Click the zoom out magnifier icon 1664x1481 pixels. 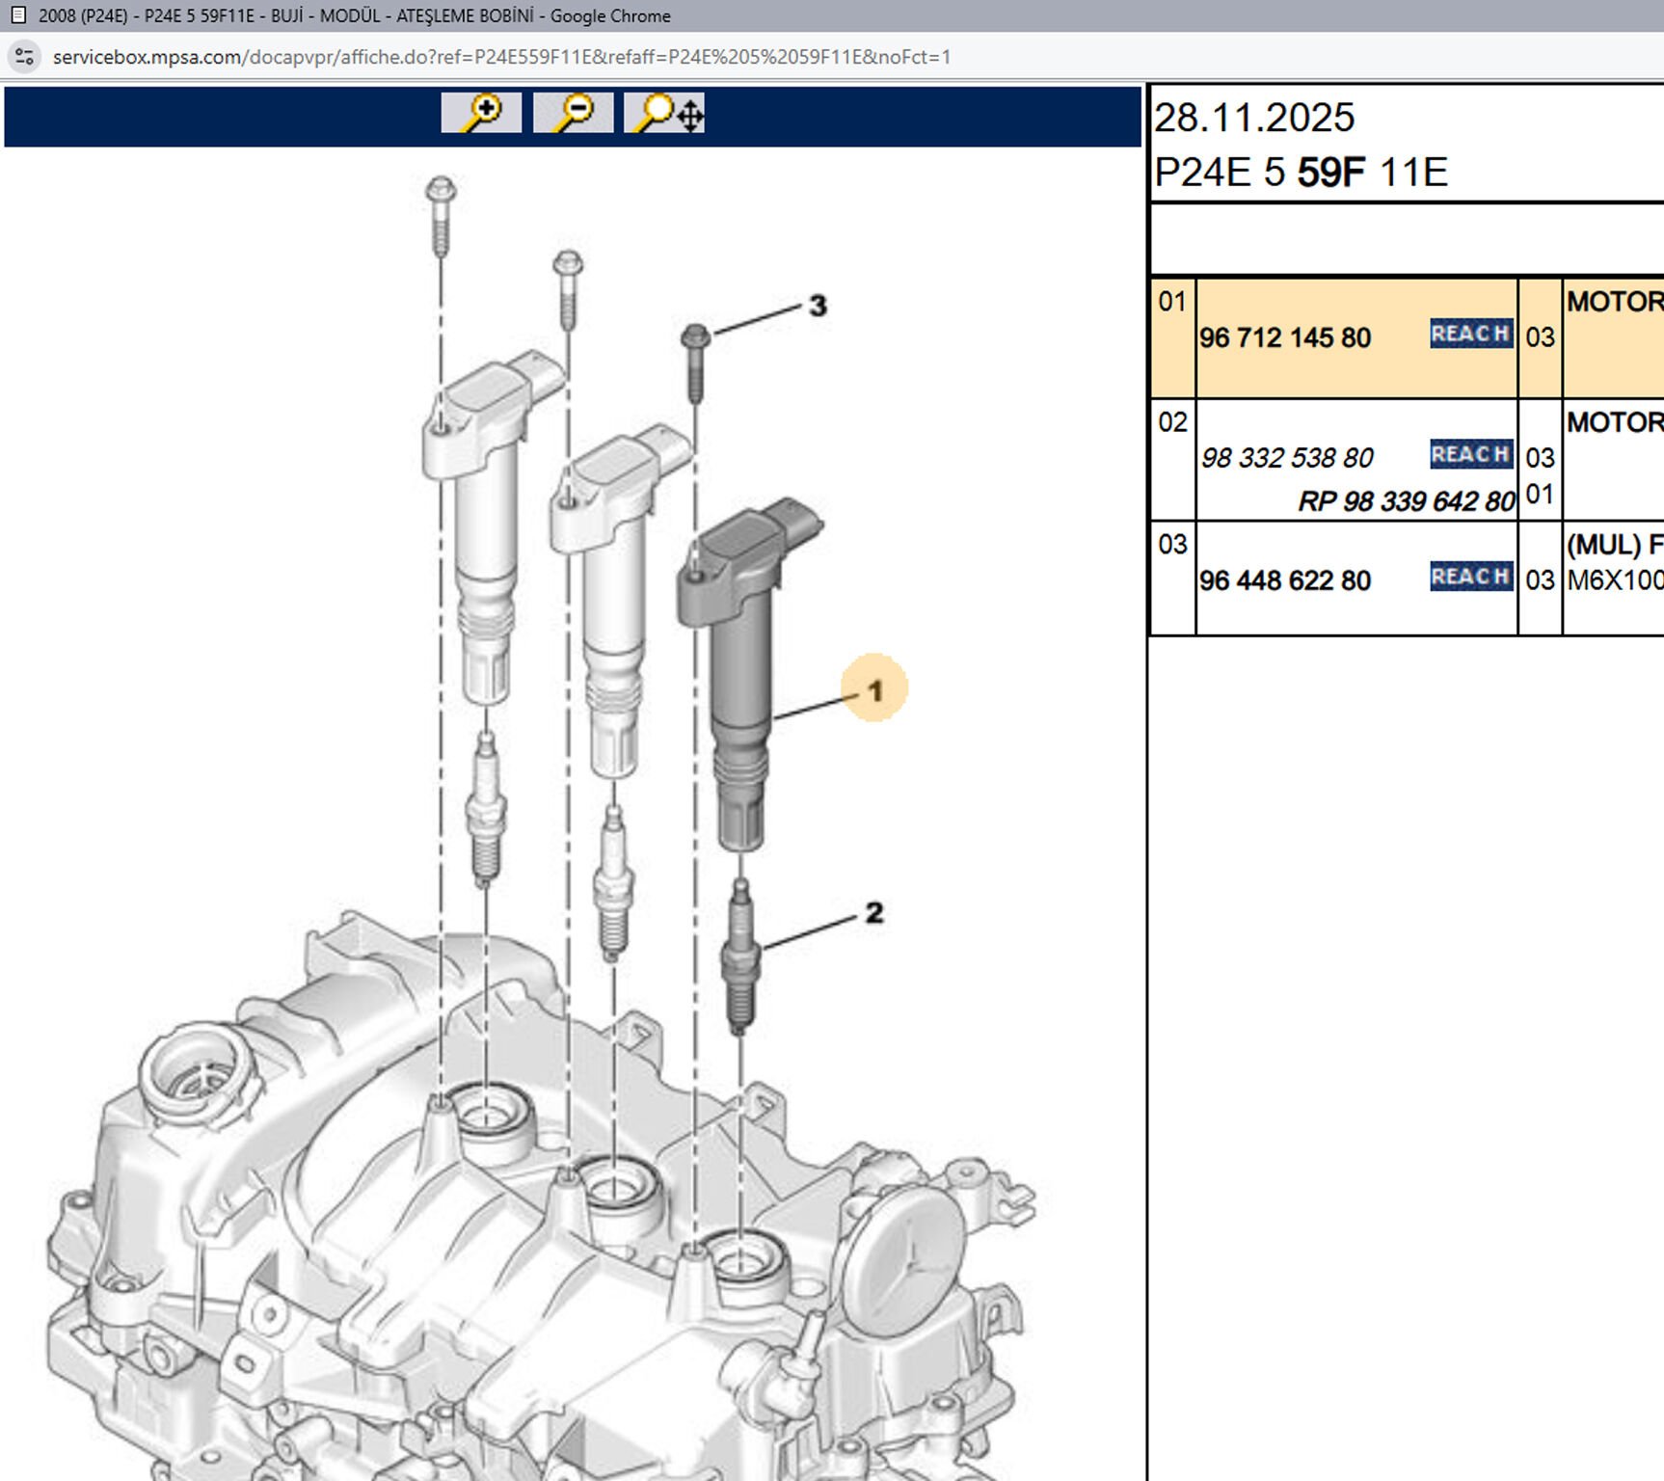(x=573, y=113)
